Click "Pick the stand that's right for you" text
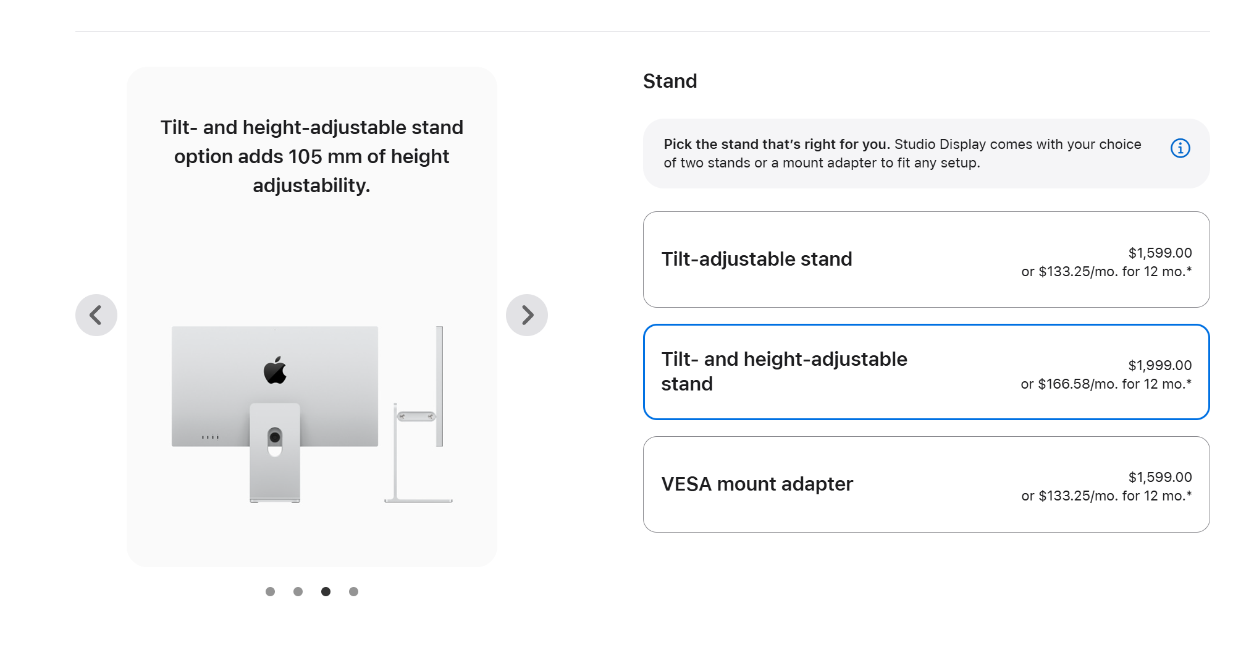1254x650 pixels. (x=776, y=144)
